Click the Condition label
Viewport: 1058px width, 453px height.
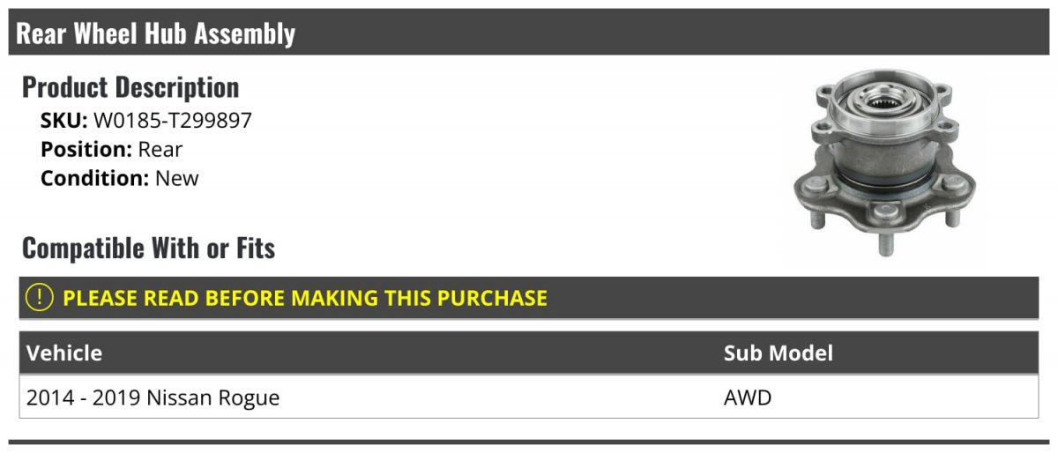(x=94, y=178)
